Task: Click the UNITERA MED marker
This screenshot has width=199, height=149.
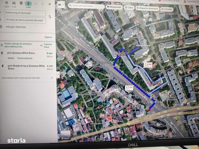Action: point(108,123)
